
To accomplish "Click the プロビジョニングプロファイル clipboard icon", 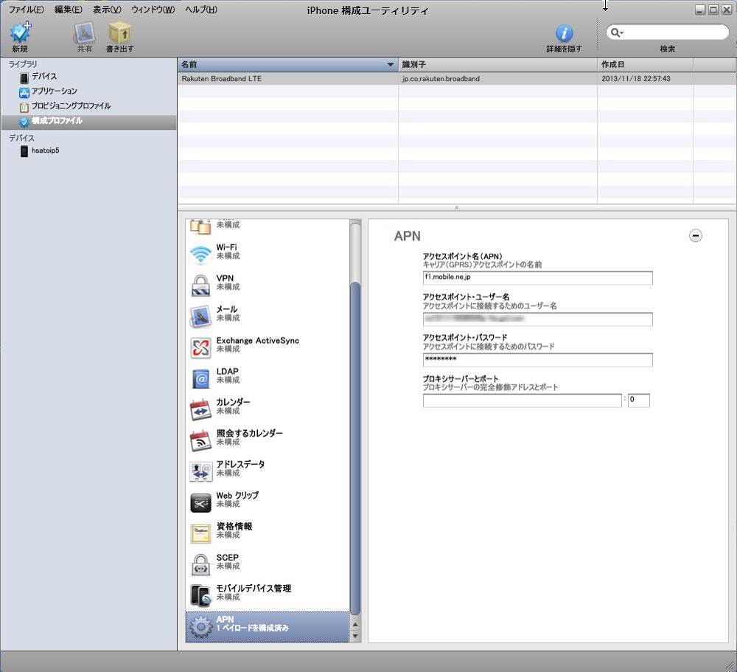I will pos(24,108).
